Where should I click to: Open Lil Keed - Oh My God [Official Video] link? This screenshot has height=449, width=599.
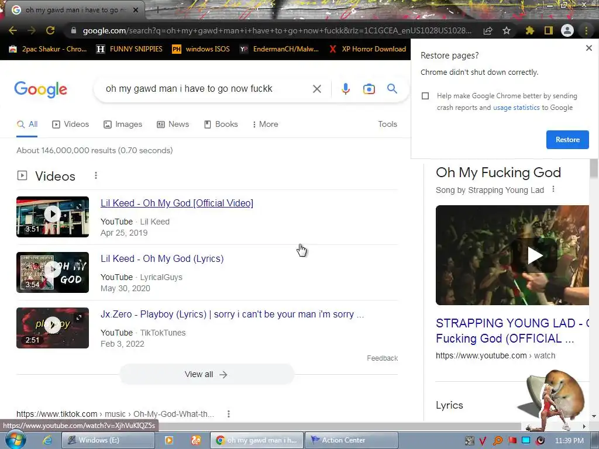177,203
